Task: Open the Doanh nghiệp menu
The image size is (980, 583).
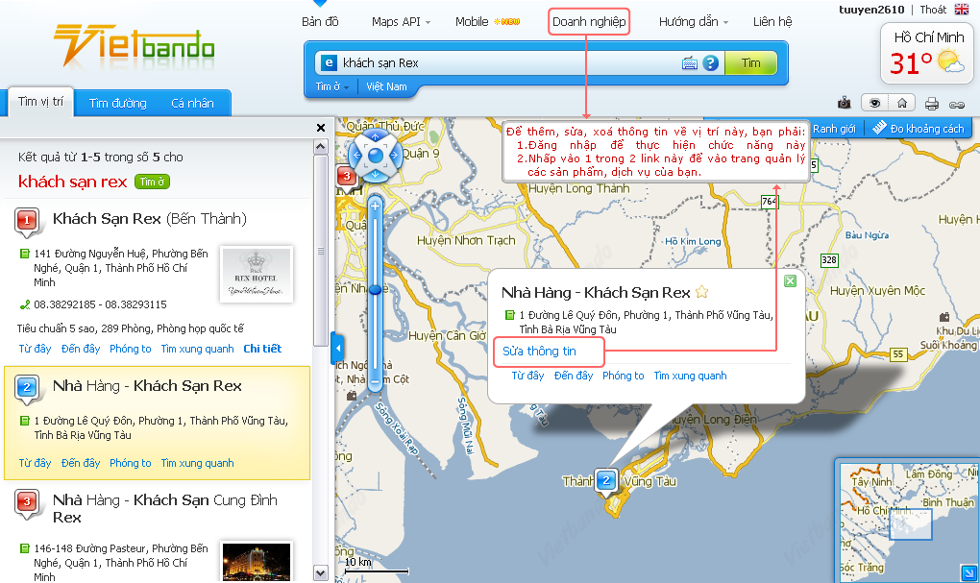Action: 589,22
